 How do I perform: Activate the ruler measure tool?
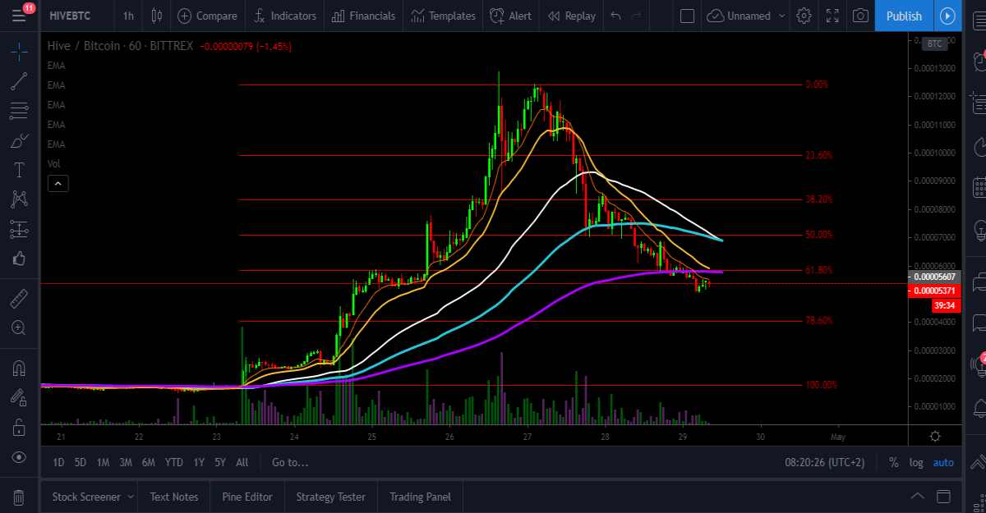[x=19, y=298]
